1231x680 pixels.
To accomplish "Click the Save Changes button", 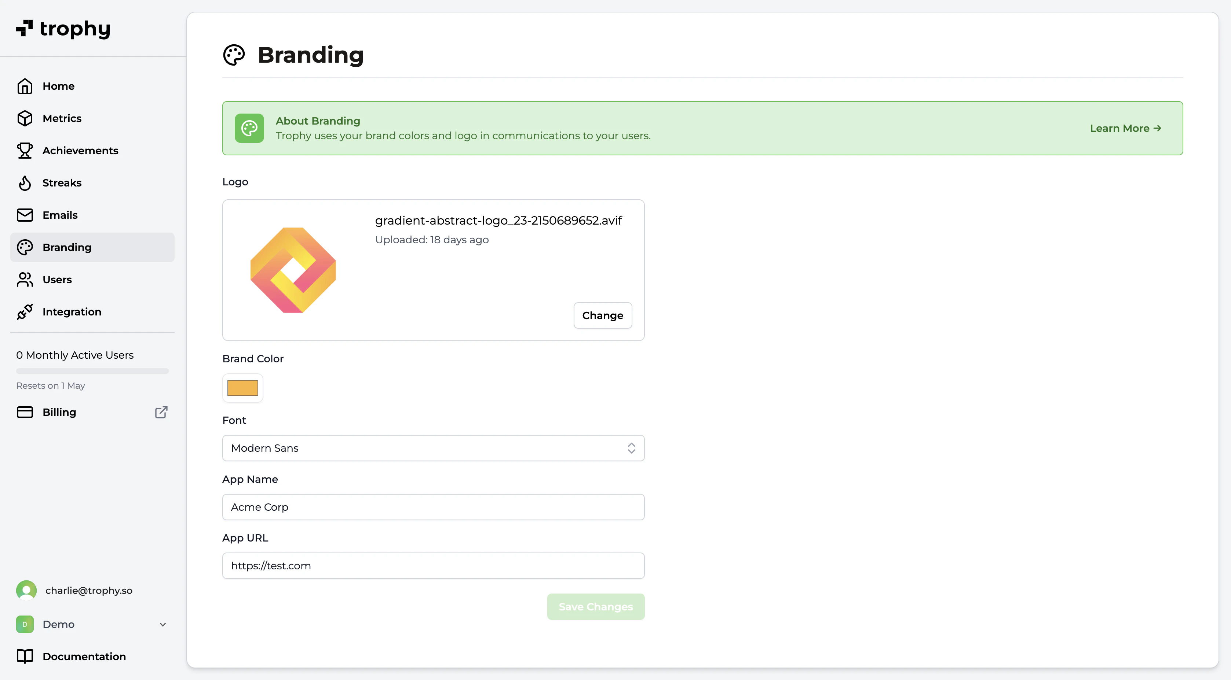I will click(x=595, y=607).
